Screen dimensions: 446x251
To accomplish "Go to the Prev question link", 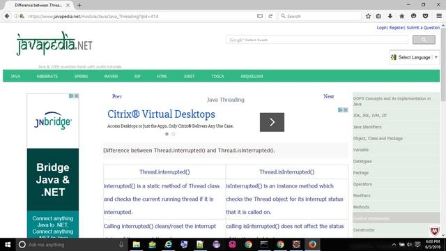I will pyautogui.click(x=117, y=96).
